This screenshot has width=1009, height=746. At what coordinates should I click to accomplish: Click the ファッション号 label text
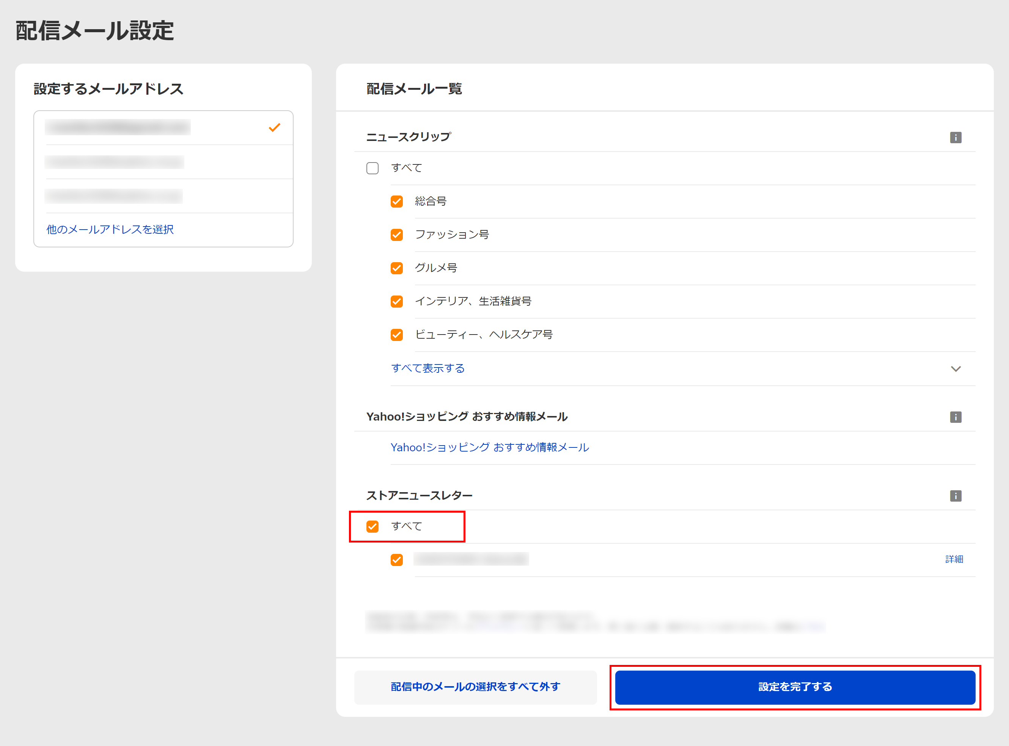click(x=452, y=235)
